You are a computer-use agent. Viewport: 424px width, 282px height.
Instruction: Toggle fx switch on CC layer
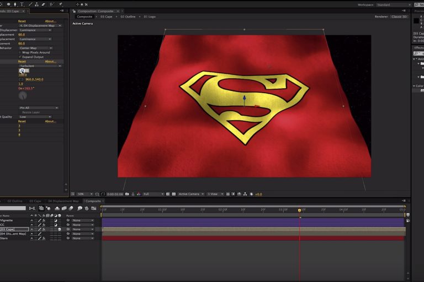point(44,225)
